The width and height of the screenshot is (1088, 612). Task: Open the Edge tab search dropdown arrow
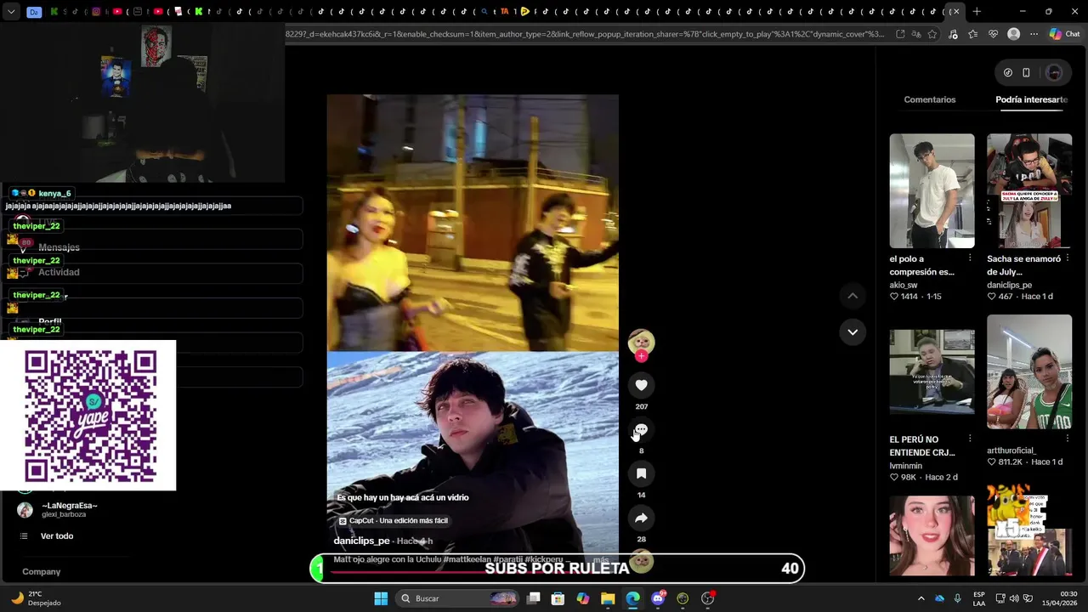click(x=11, y=12)
